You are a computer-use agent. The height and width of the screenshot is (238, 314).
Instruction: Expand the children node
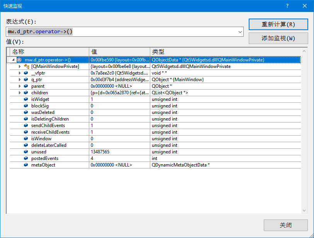pyautogui.click(x=19, y=93)
